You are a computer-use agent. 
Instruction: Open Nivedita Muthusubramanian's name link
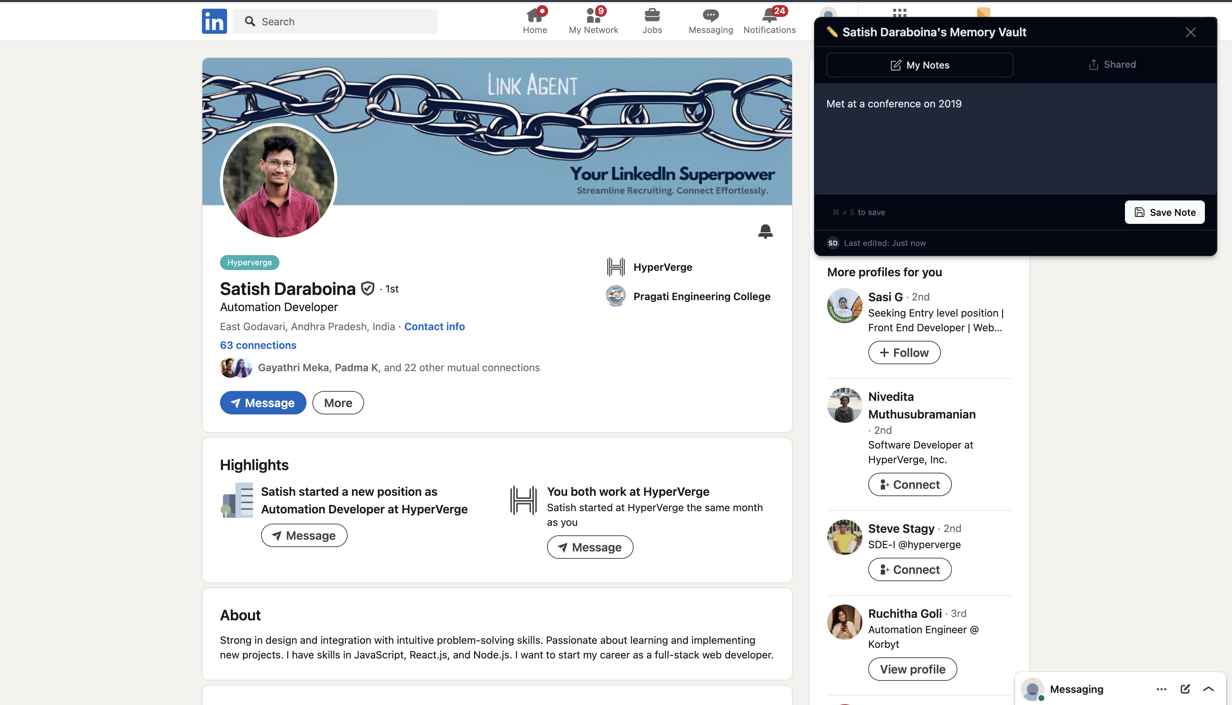[921, 405]
